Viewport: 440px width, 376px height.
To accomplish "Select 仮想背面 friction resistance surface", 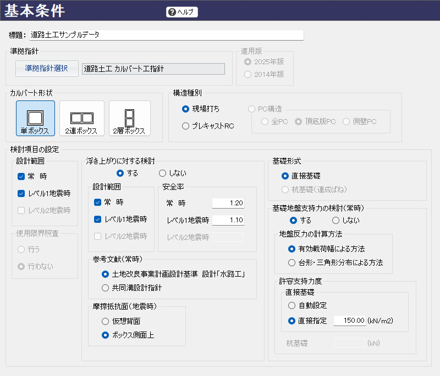I will [x=106, y=321].
